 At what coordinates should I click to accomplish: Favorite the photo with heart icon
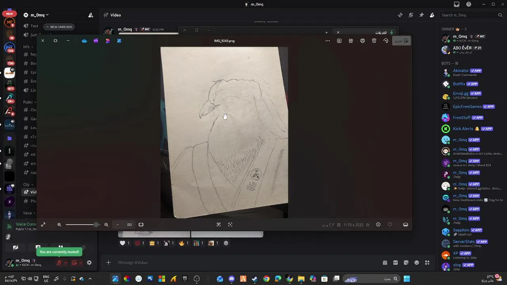point(390,224)
